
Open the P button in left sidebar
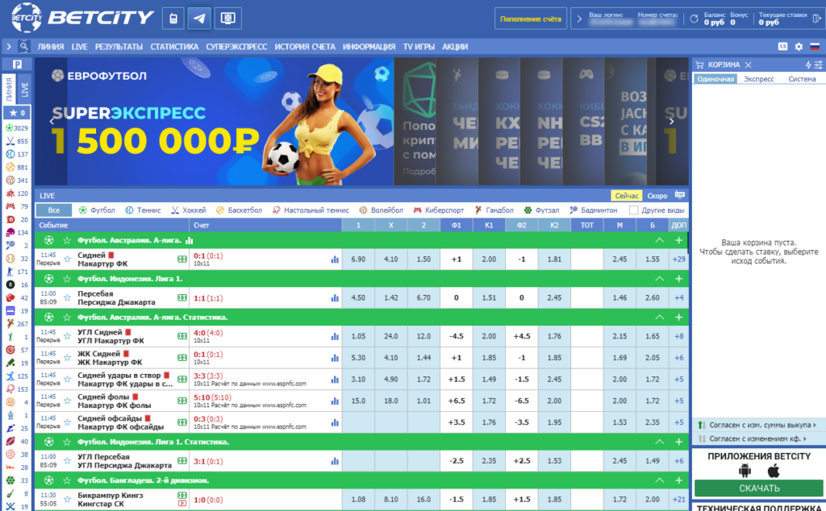[x=18, y=64]
